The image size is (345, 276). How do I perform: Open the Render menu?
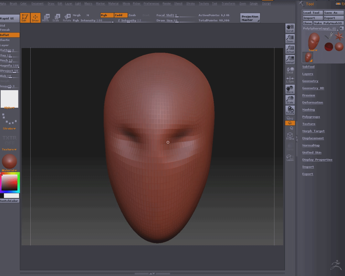click(167, 4)
